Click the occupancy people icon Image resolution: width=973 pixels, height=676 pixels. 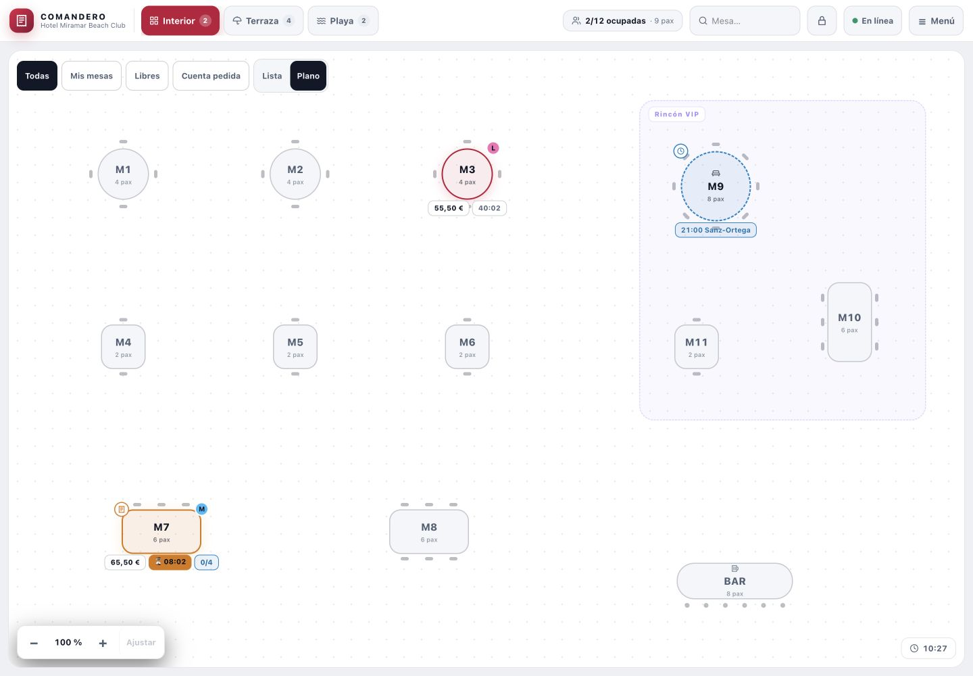pyautogui.click(x=576, y=21)
